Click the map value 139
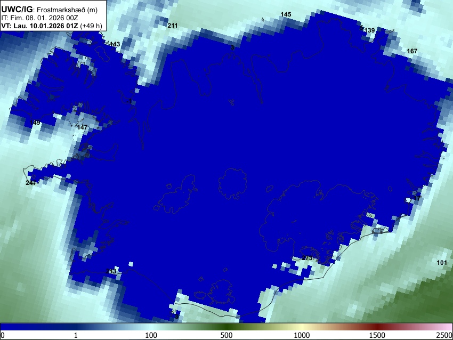453x340 pixels. (369, 30)
